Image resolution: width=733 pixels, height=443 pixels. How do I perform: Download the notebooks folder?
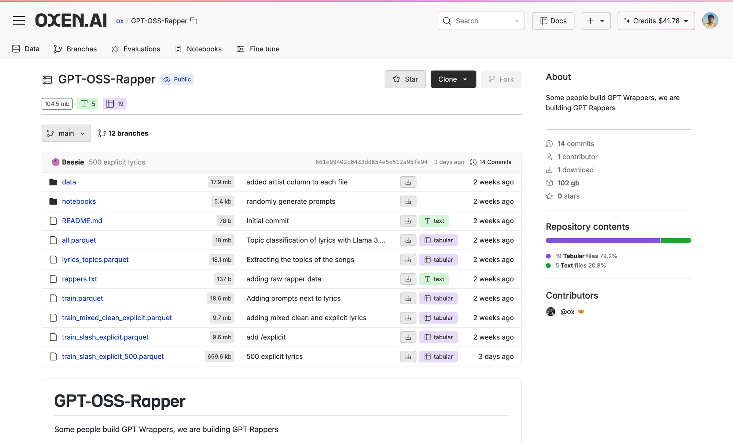[408, 202]
